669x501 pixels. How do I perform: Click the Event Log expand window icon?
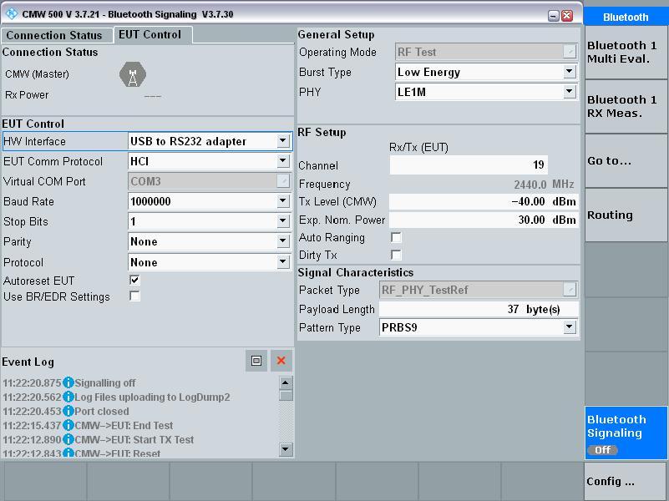(x=256, y=362)
